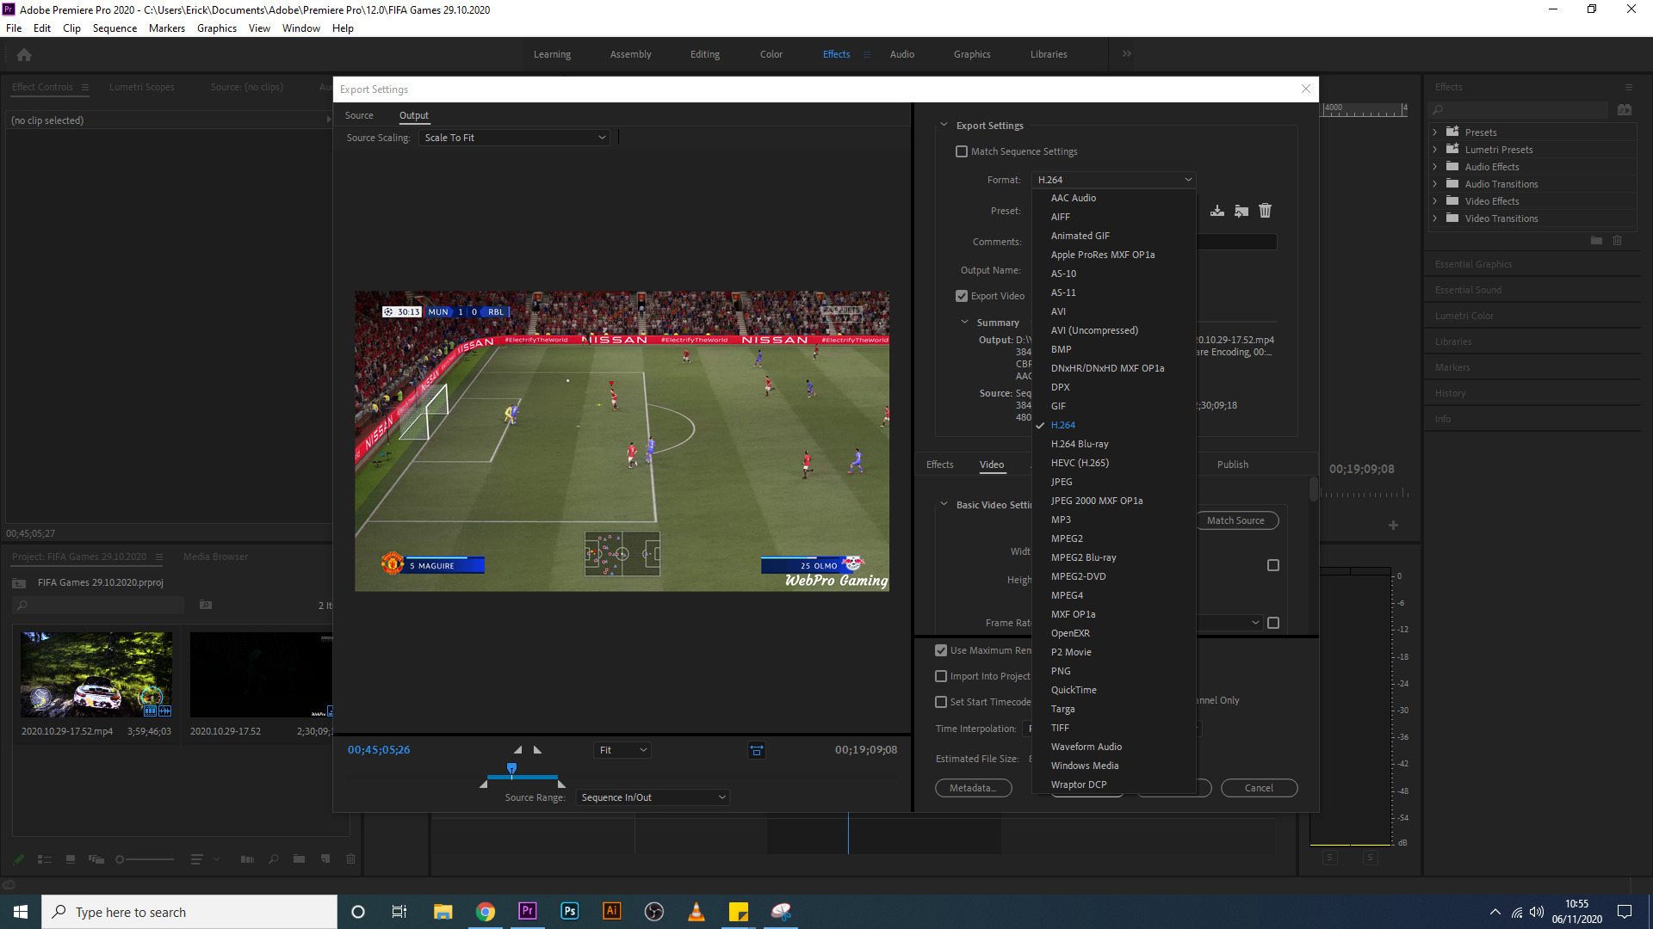1653x929 pixels.
Task: Click the notification center icon
Action: click(1625, 912)
